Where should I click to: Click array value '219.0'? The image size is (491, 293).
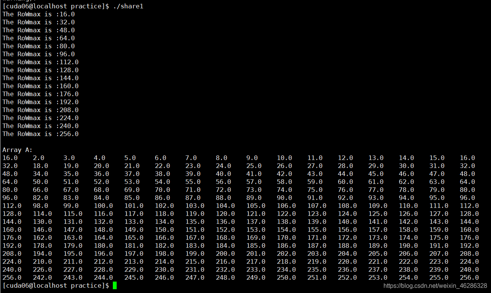(317, 262)
